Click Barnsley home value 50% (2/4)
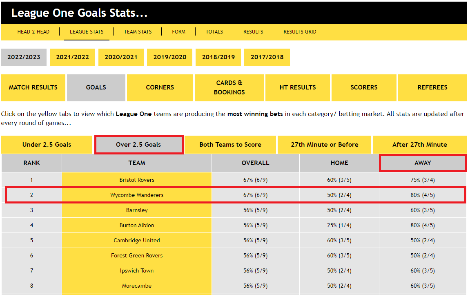Screen dimensions: 470x295 (339, 210)
